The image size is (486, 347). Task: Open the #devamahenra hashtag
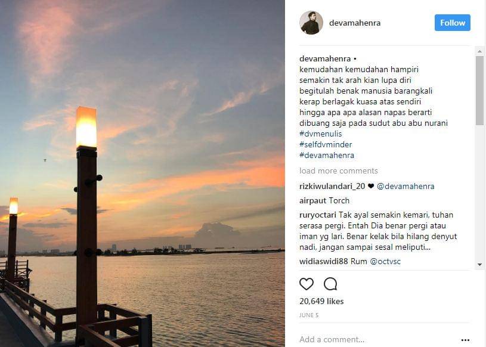327,155
